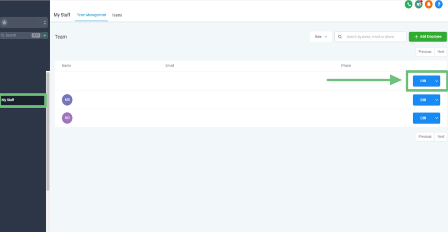Viewport: 448px width, 232px height.
Task: Open the Role filter dropdown
Action: click(321, 37)
